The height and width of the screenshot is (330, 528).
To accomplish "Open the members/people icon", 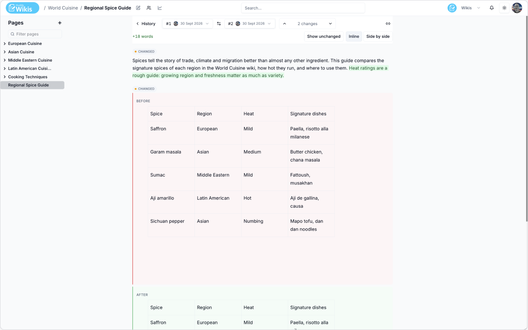I will pyautogui.click(x=149, y=8).
